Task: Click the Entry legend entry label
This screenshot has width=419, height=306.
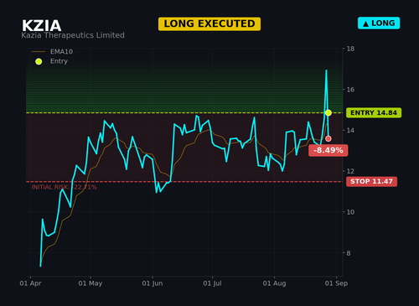Action: click(59, 61)
